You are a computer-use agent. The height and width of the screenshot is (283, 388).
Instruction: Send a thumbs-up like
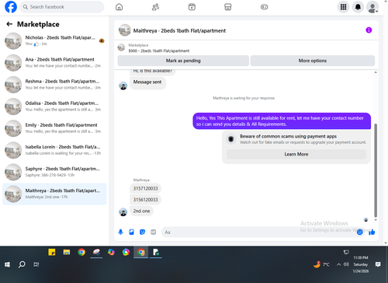(372, 232)
